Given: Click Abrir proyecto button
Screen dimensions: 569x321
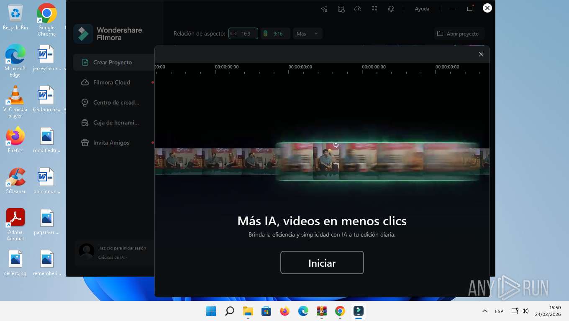Looking at the screenshot, I should 459,33.
